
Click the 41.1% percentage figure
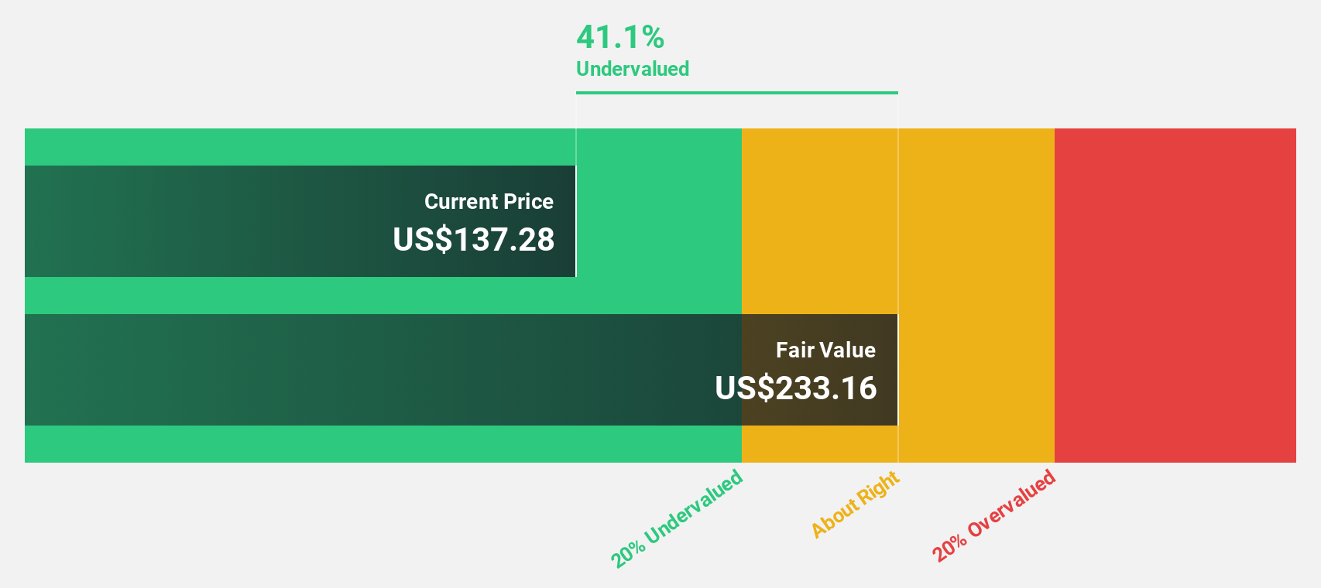[x=620, y=37]
